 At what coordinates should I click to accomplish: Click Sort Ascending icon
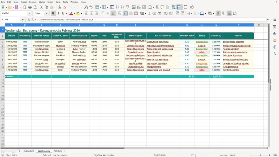coord(117,7)
